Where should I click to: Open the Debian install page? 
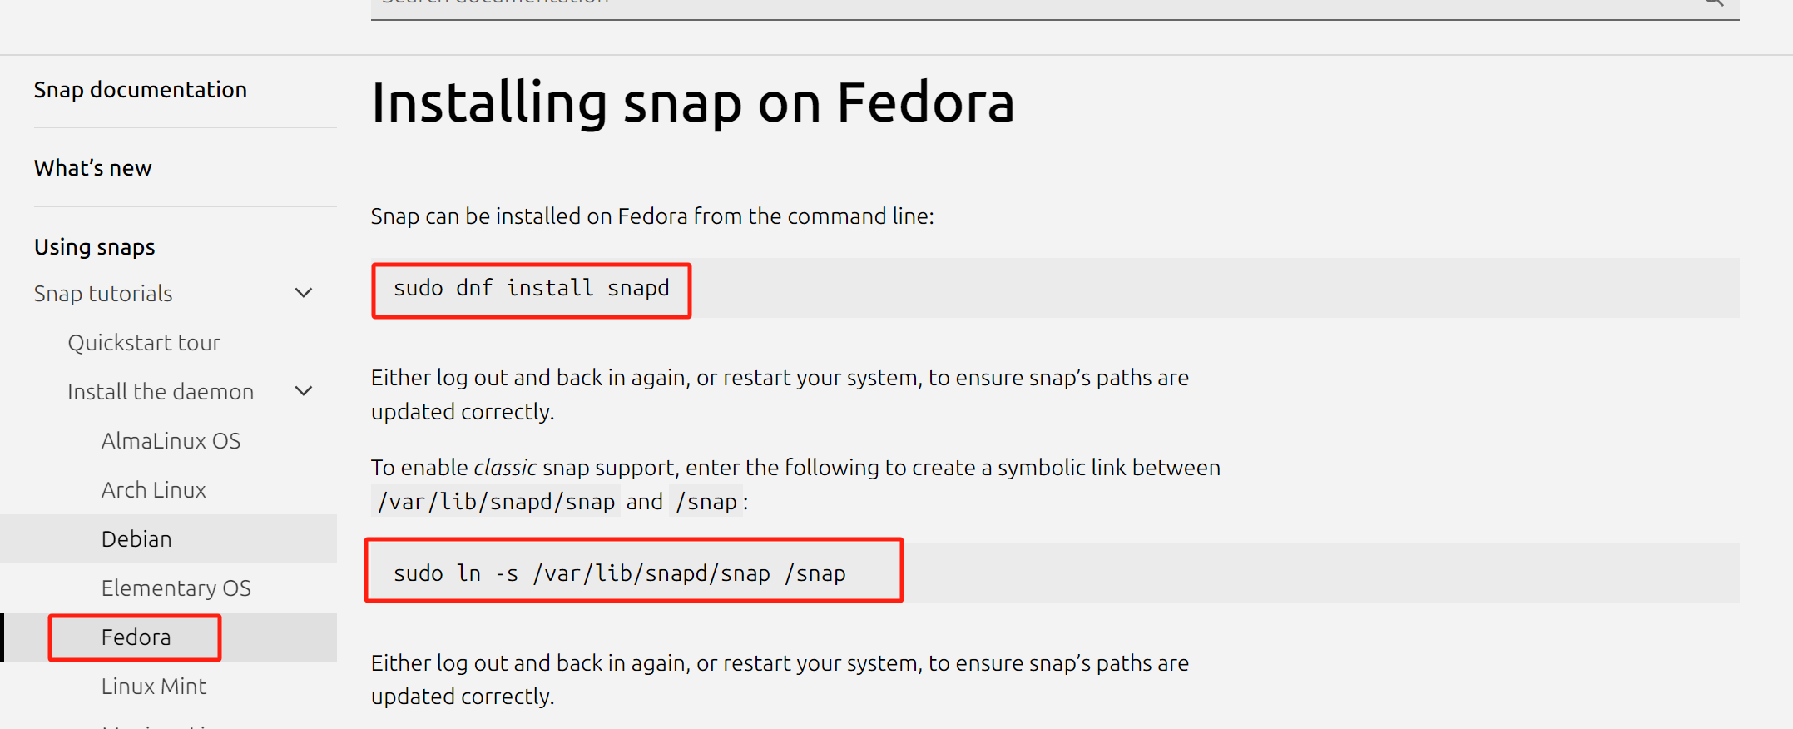136,539
